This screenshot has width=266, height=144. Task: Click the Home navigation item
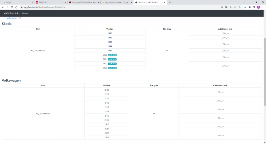coord(25,13)
